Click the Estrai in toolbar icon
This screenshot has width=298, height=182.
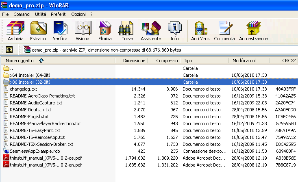point(38,28)
